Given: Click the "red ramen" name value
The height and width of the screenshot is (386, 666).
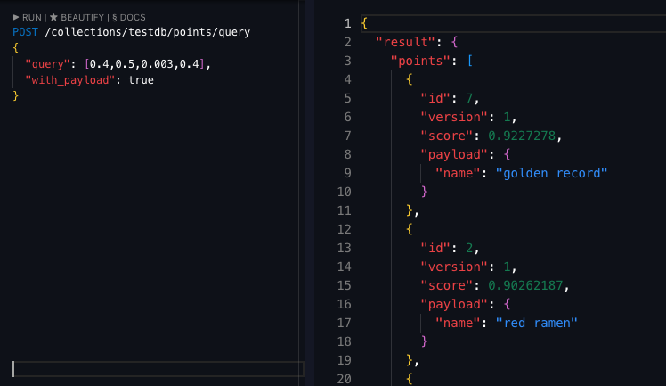Looking at the screenshot, I should pos(537,322).
